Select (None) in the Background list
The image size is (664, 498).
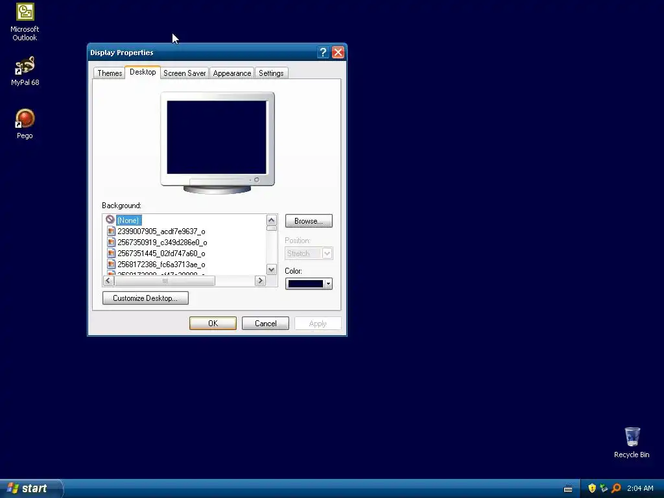click(128, 220)
